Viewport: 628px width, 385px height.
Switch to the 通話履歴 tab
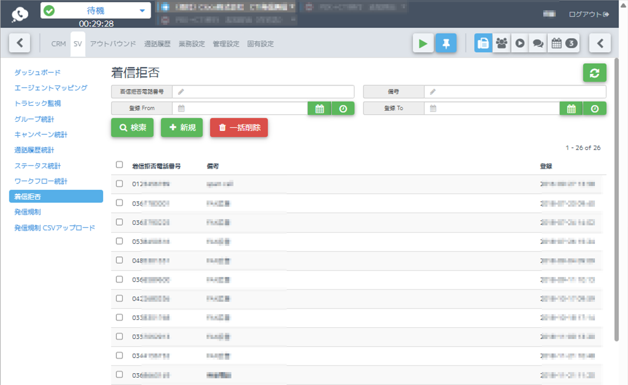coord(158,44)
